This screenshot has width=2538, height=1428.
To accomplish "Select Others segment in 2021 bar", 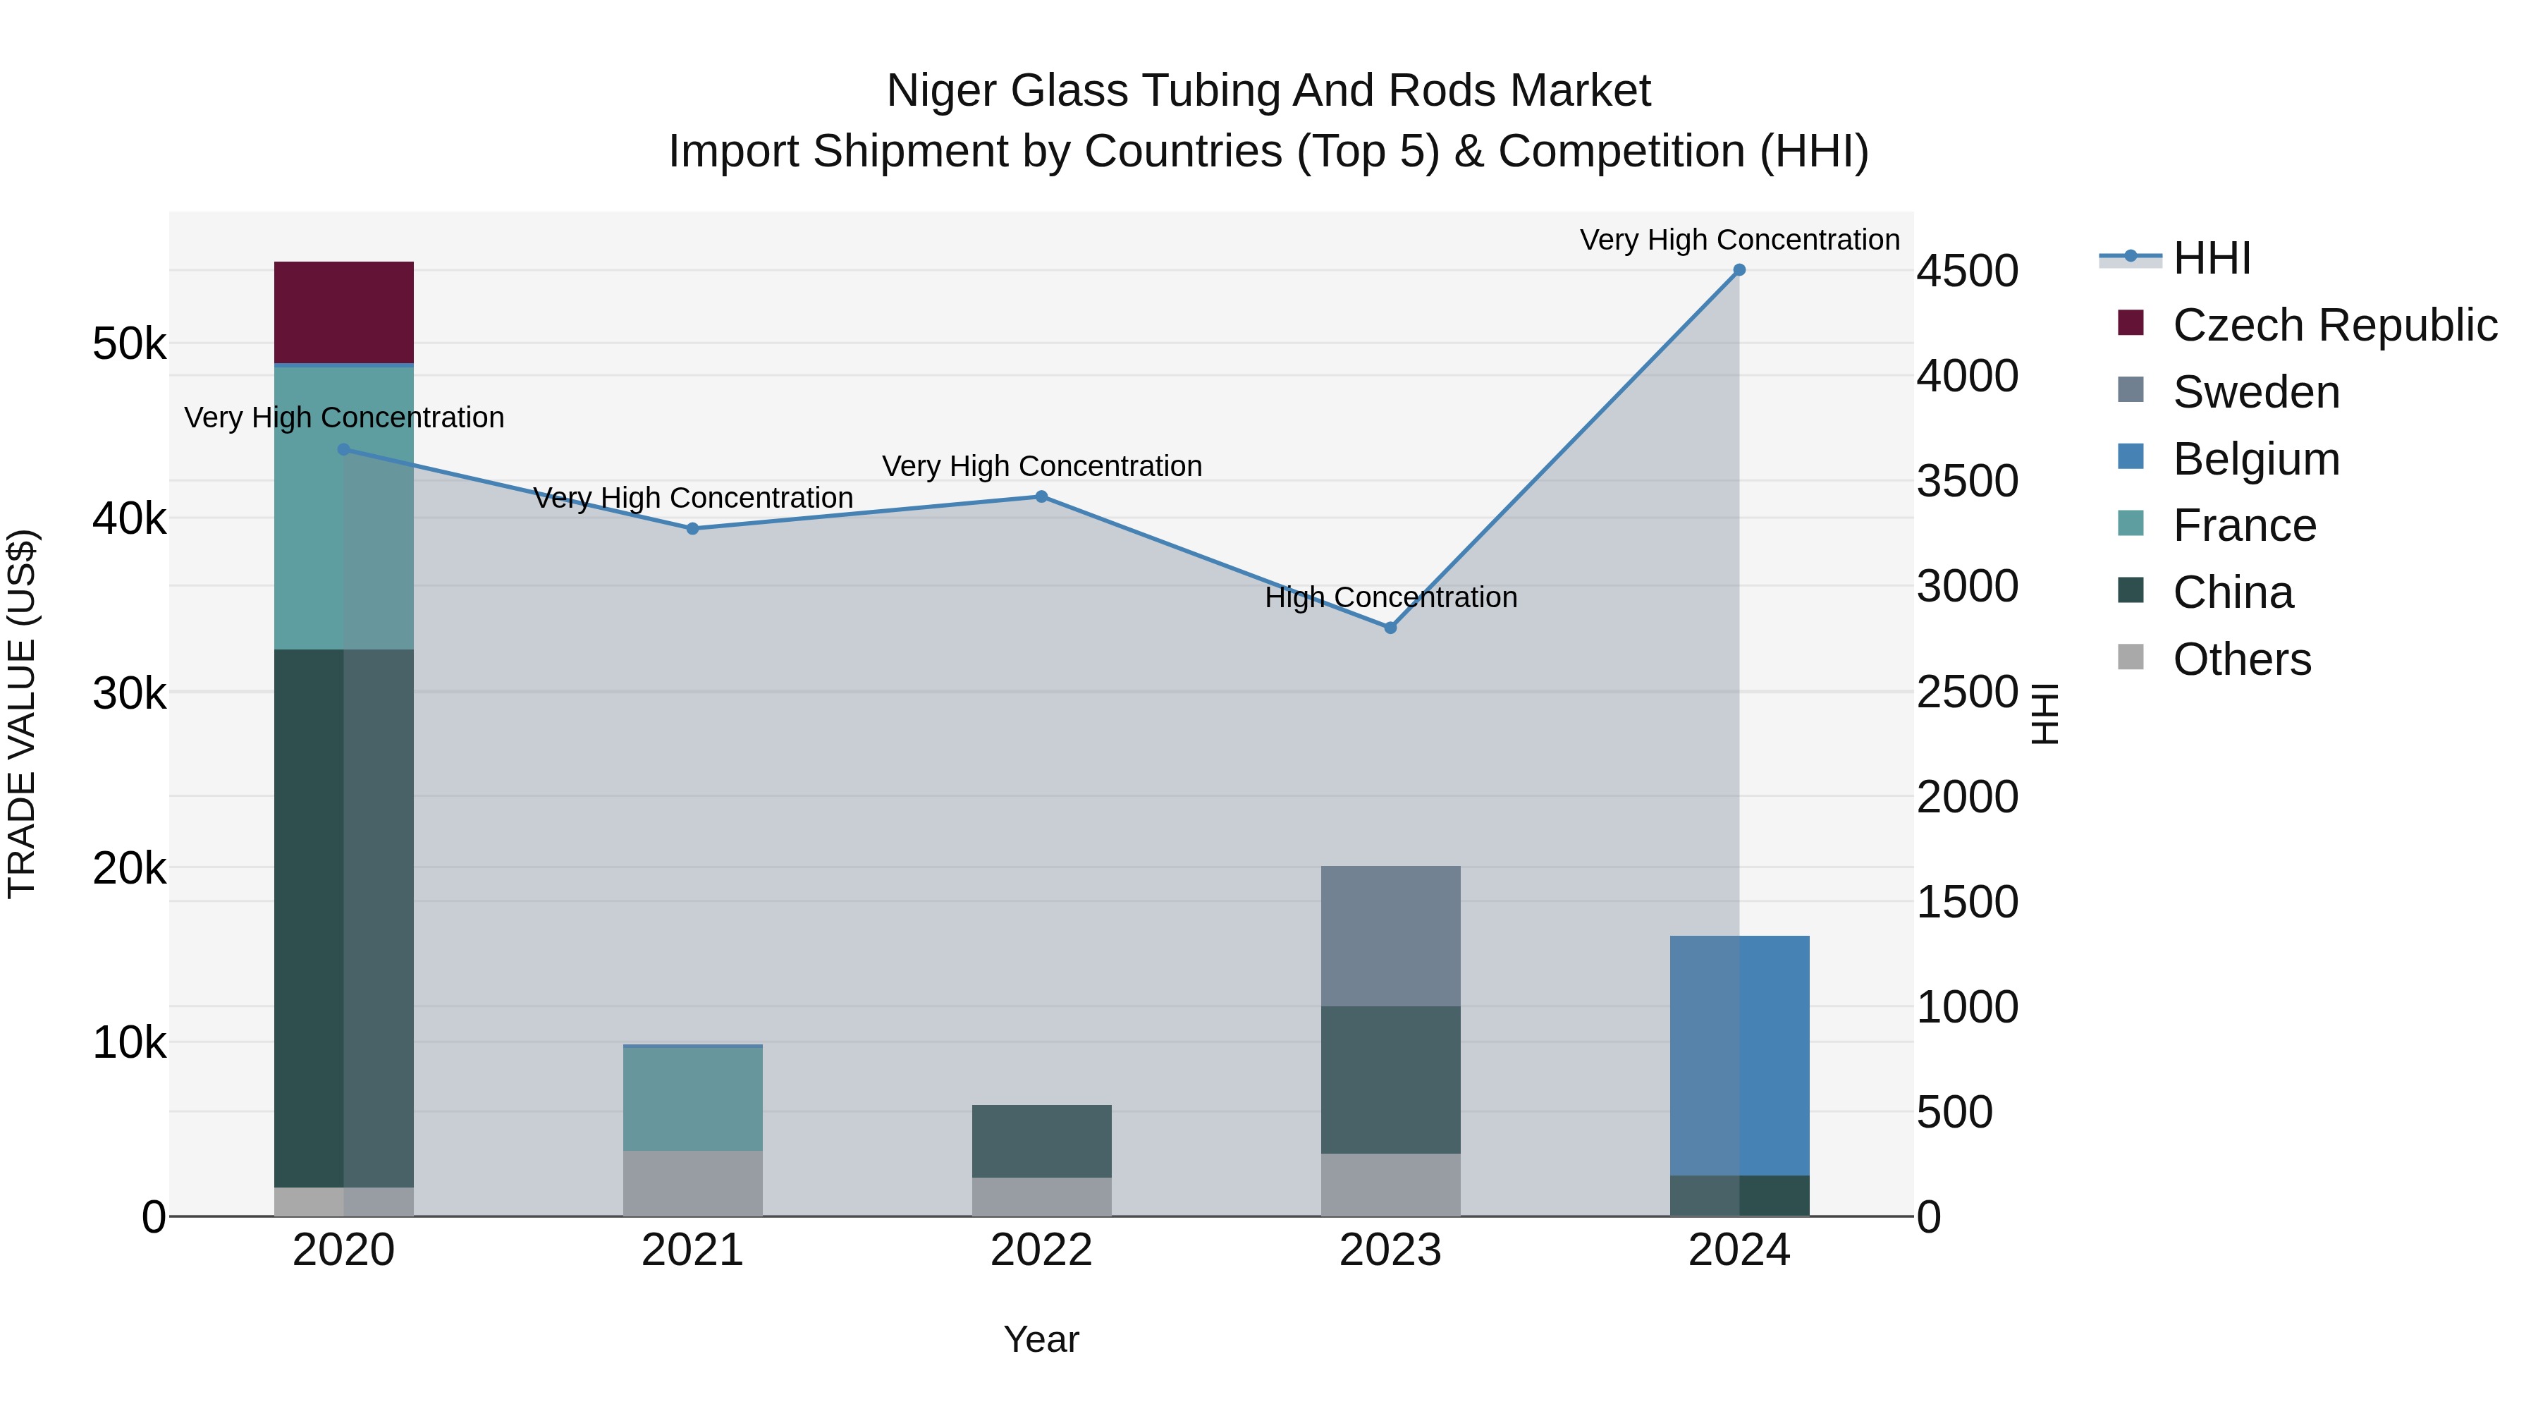I will coord(692,1183).
